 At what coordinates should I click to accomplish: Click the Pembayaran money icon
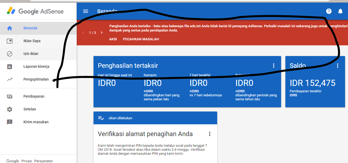(x=10, y=96)
